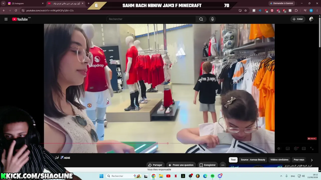
Task: Go to the YouTube home logo
Action: pos(20,19)
